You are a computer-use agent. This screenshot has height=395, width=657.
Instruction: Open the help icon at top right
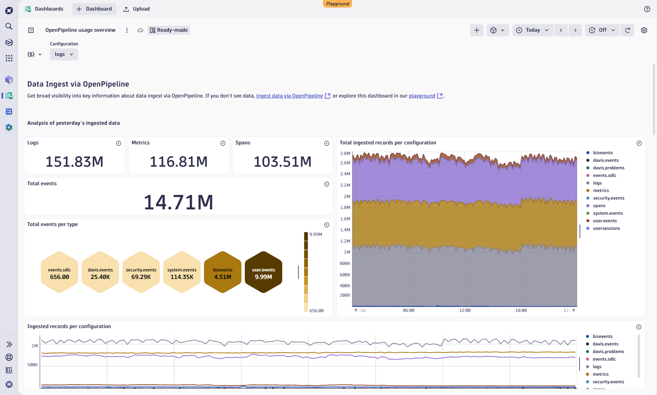[x=647, y=9]
